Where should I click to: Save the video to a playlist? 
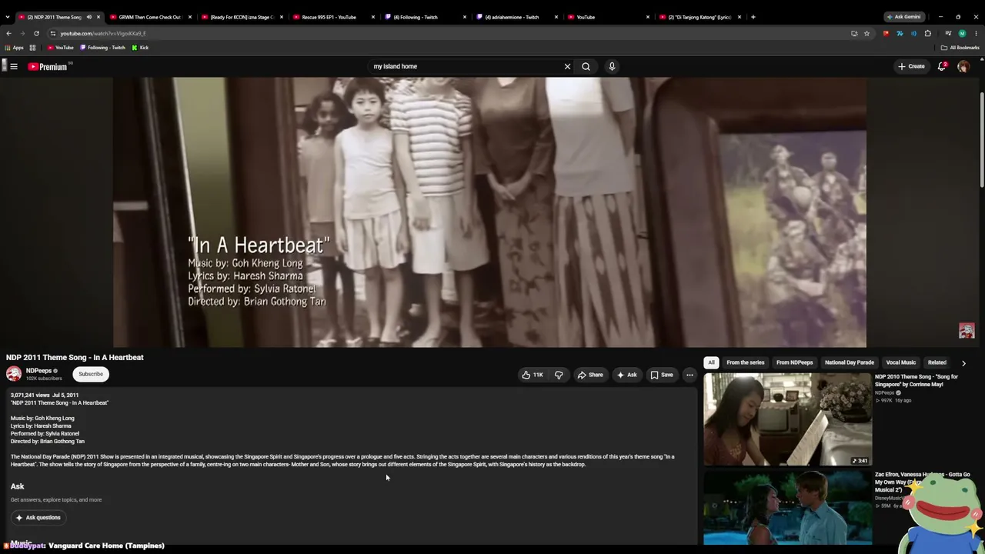click(x=662, y=375)
